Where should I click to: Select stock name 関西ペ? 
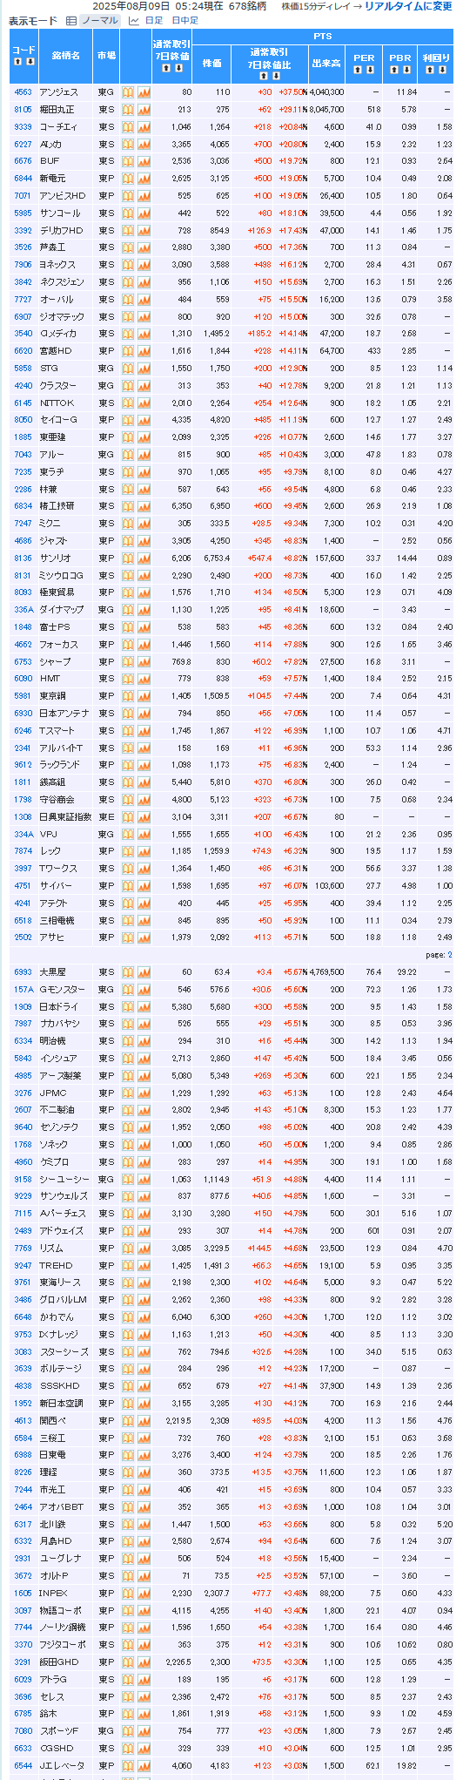pyautogui.click(x=51, y=1421)
